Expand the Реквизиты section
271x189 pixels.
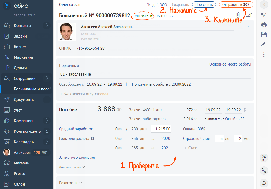click(70, 183)
